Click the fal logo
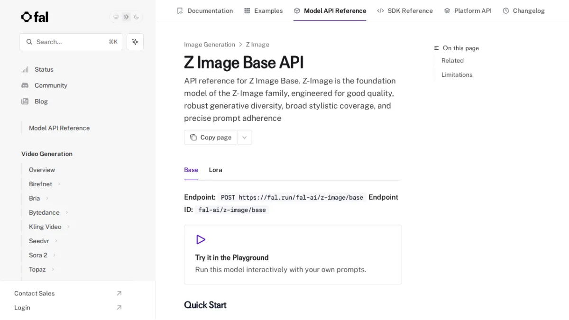 click(x=35, y=17)
